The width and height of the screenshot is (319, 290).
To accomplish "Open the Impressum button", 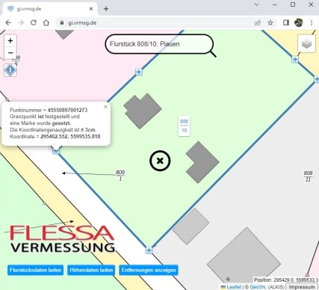I will coord(302,287).
